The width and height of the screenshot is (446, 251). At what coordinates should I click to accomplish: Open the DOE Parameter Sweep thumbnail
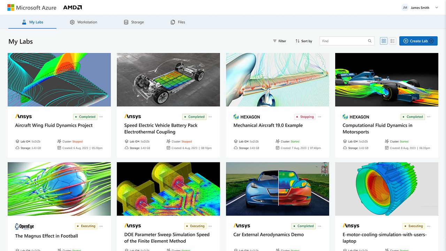(x=168, y=189)
